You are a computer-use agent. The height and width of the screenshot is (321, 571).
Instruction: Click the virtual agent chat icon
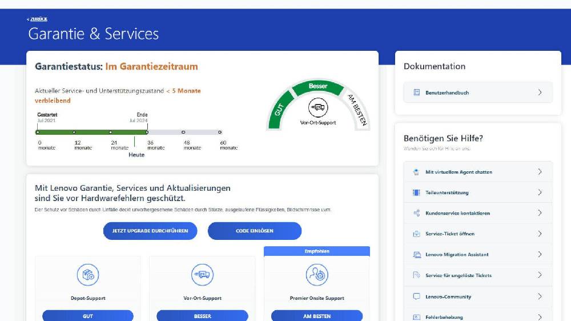click(417, 172)
